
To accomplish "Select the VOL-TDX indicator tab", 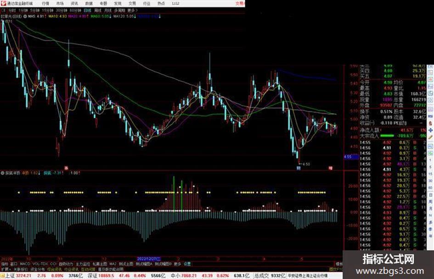I will click(40, 264).
